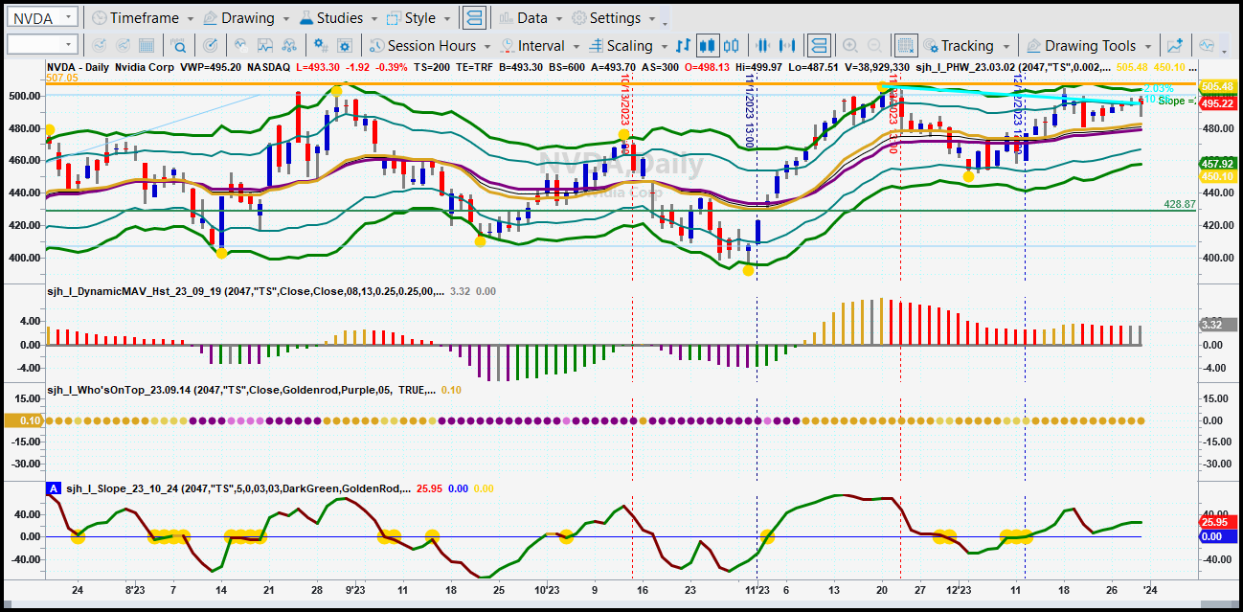Viewport: 1243px width, 612px height.
Task: Expand the Timeframe dropdown arrow
Action: point(190,19)
